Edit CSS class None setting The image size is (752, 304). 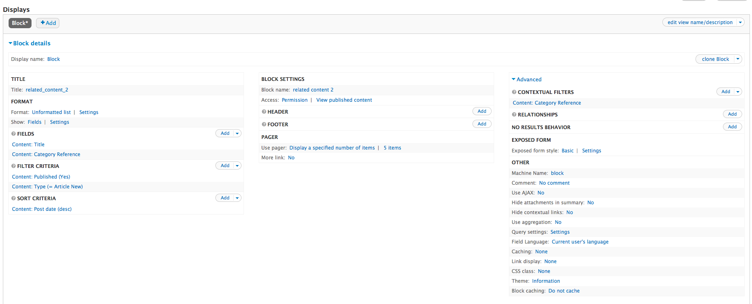[x=544, y=271]
